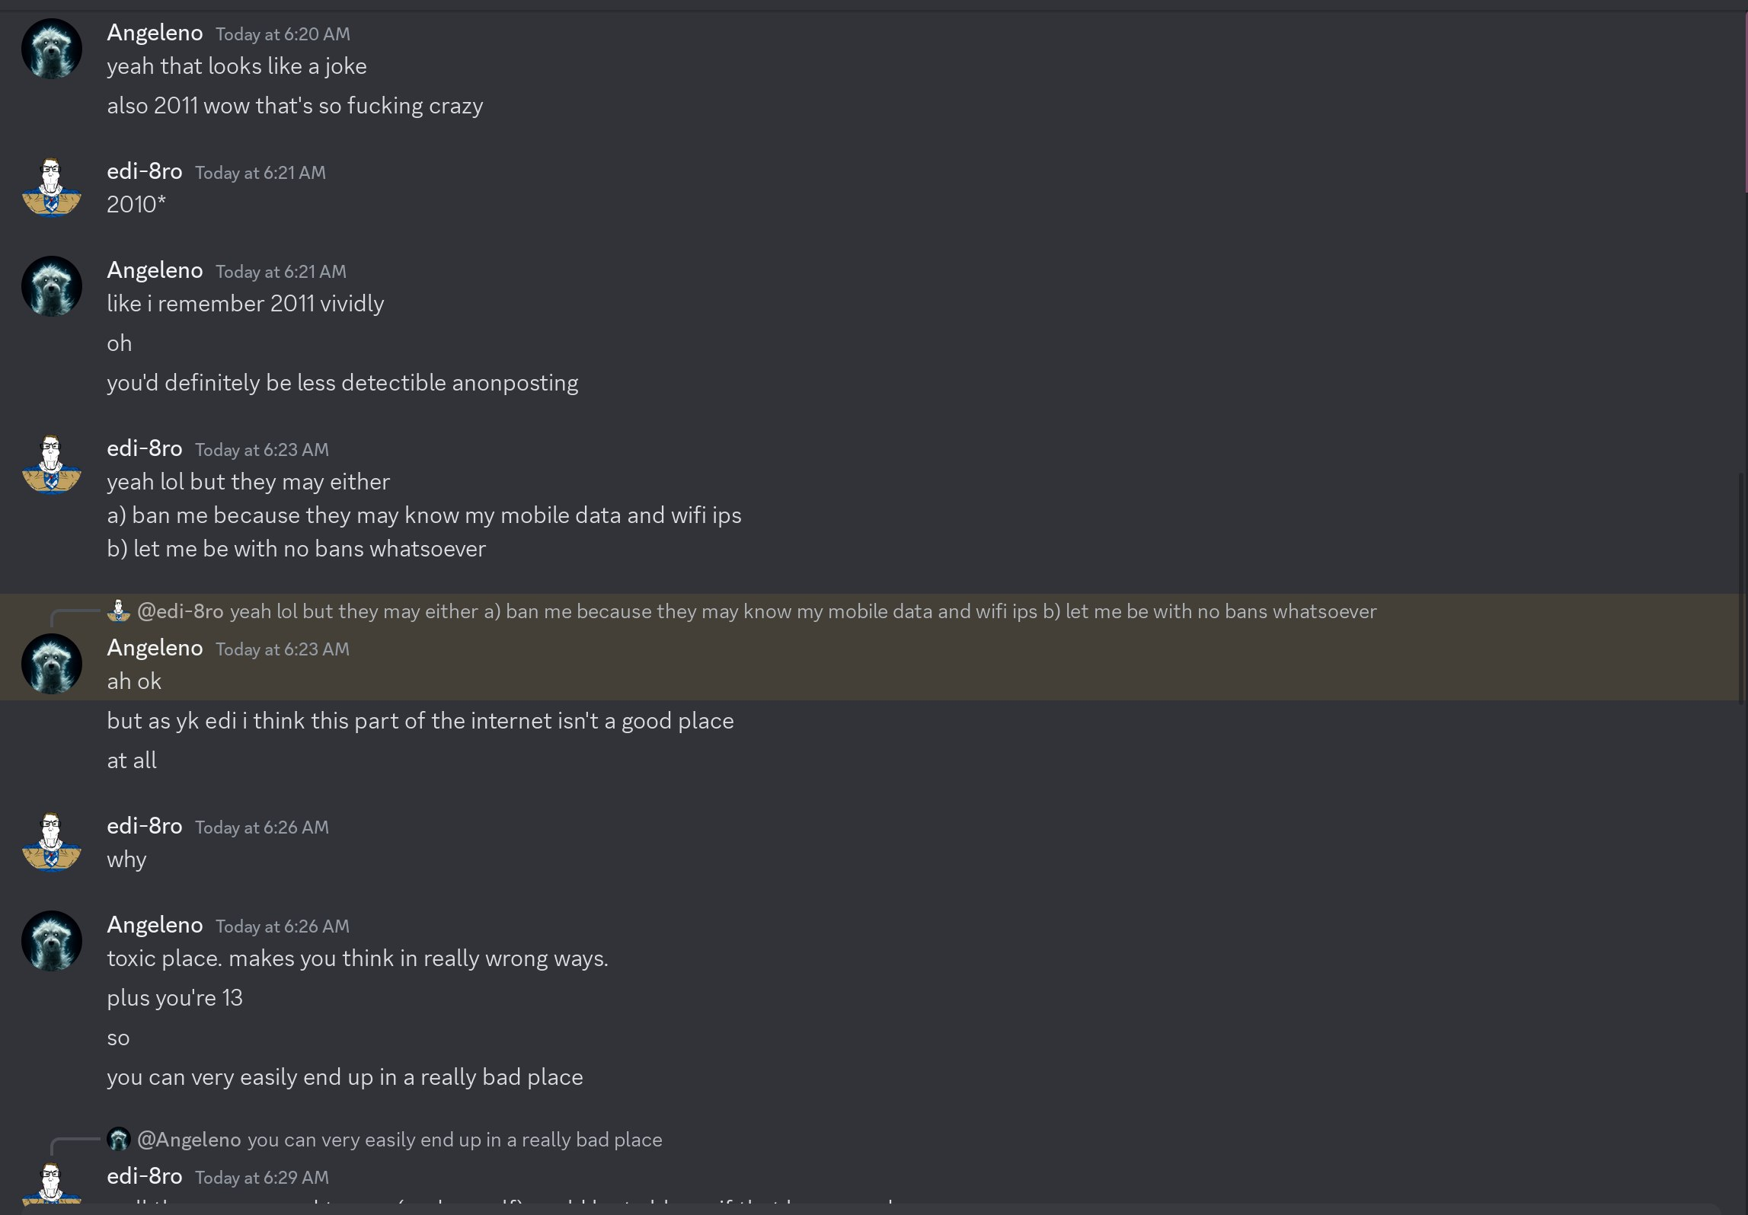Click the small Angeleno avatar in the reply preview

(119, 1139)
